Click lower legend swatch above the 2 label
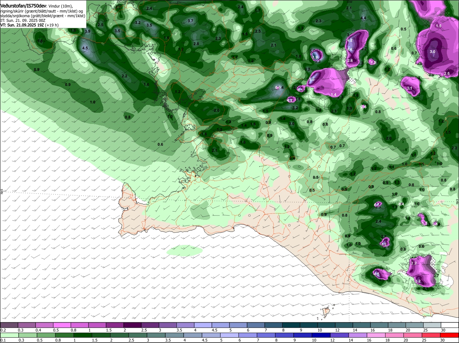 pos(119,335)
